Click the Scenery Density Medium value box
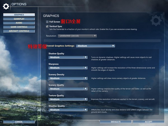 [66, 78]
